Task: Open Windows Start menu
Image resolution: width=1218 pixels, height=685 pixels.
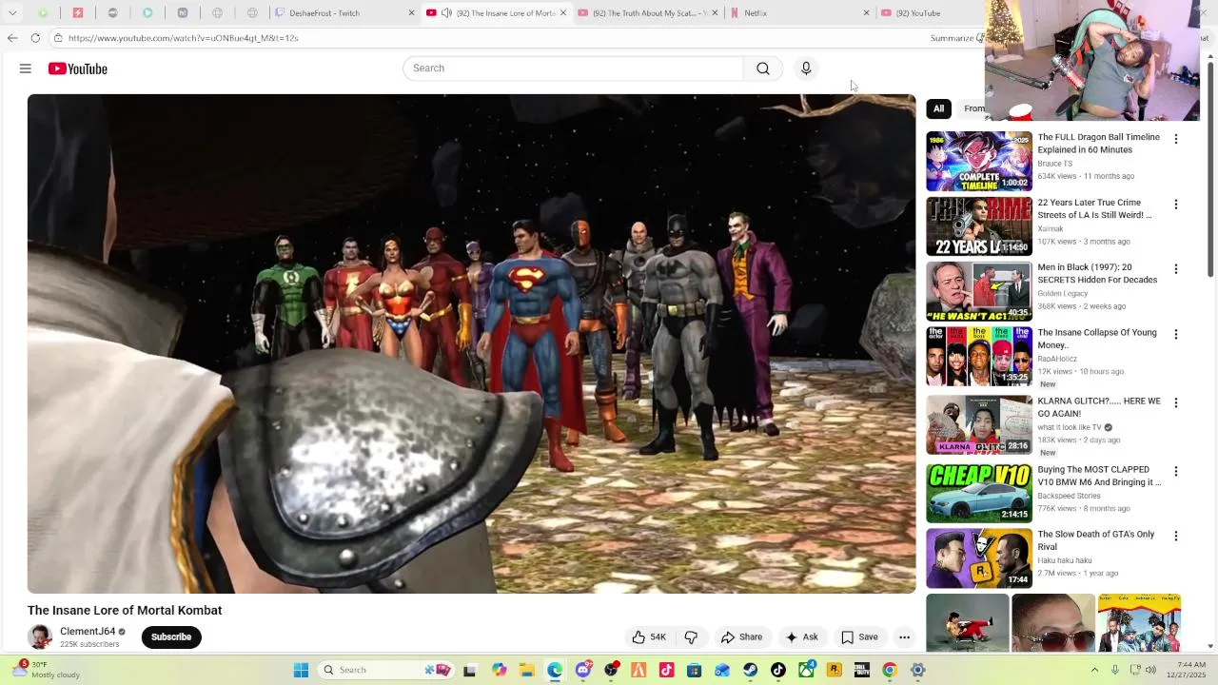Action: (x=301, y=670)
